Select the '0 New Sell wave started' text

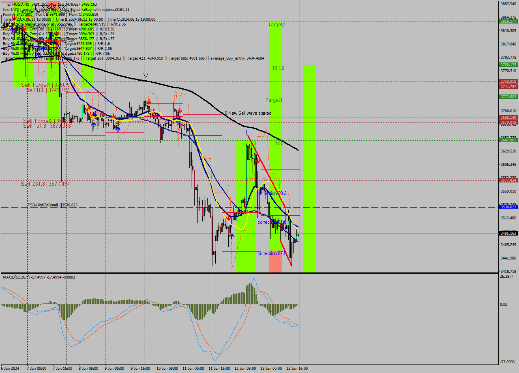point(248,113)
